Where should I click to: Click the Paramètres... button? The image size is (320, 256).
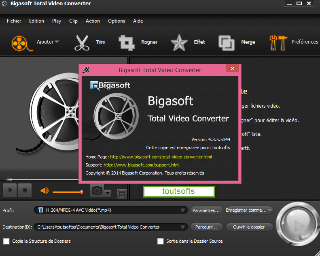click(206, 210)
